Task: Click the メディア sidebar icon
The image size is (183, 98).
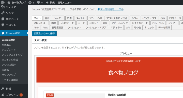Action: 3,7
